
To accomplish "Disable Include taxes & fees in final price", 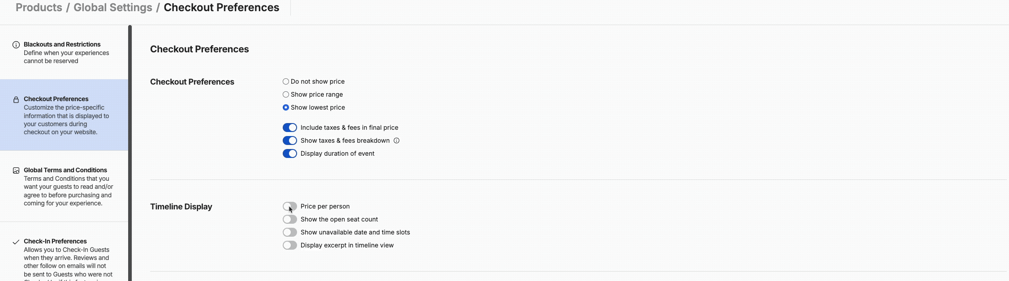I will point(290,128).
